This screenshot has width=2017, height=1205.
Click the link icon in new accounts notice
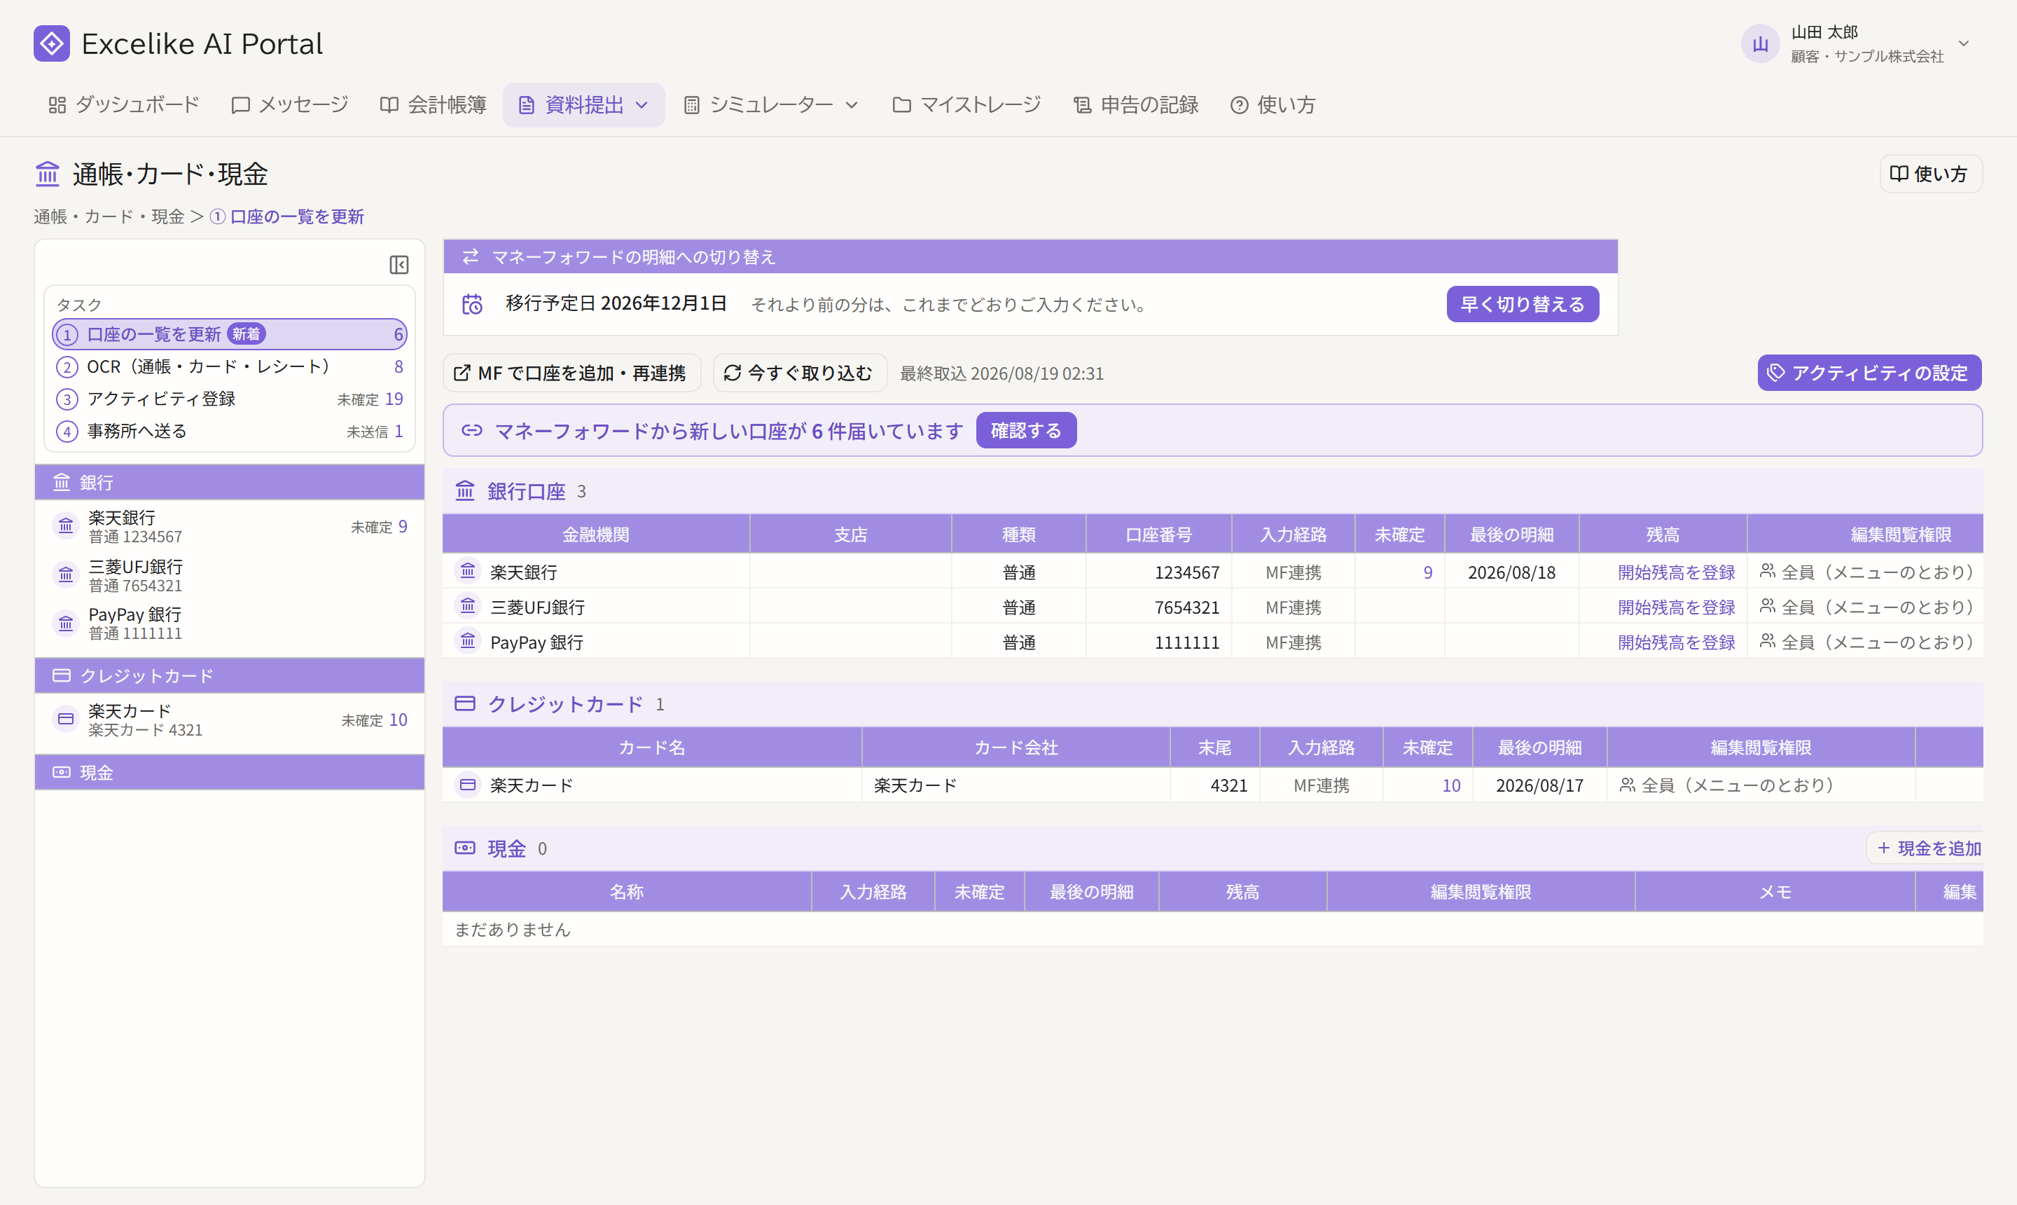pos(471,430)
